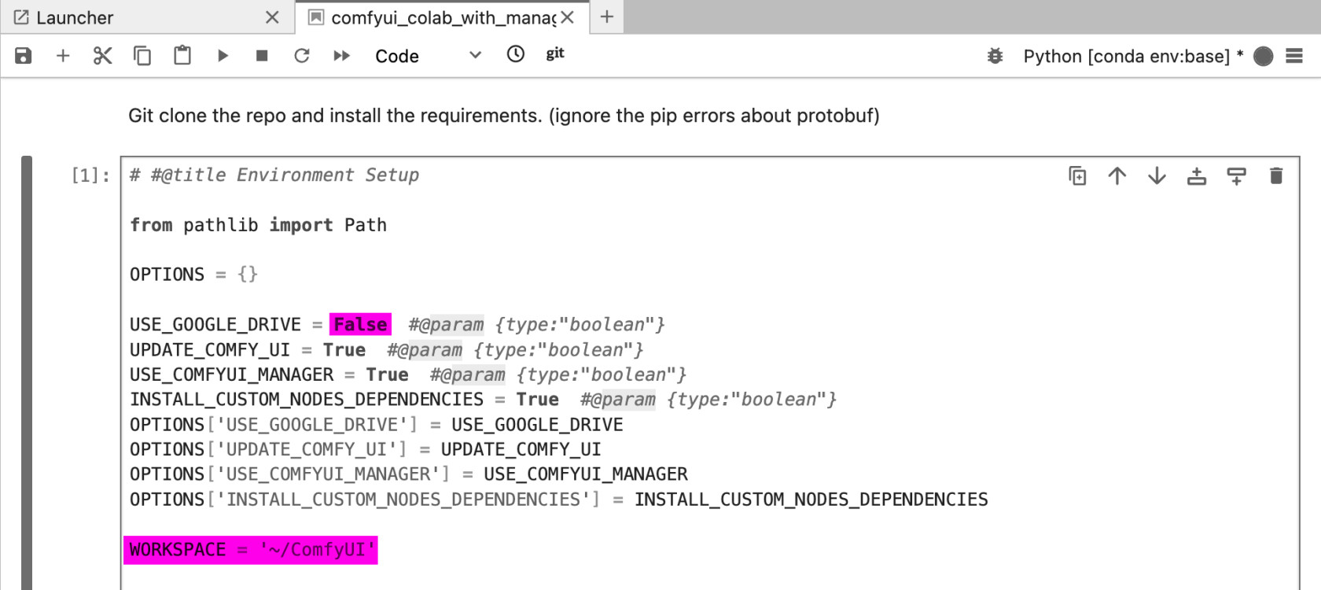Close the Launcher tab
Image resolution: width=1321 pixels, height=590 pixels.
coord(272,17)
